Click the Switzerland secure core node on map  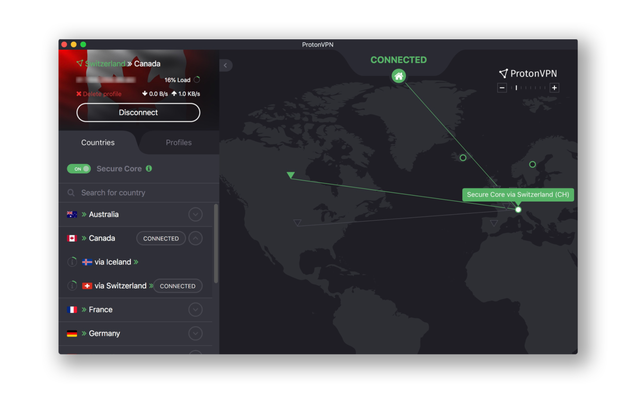pyautogui.click(x=518, y=209)
